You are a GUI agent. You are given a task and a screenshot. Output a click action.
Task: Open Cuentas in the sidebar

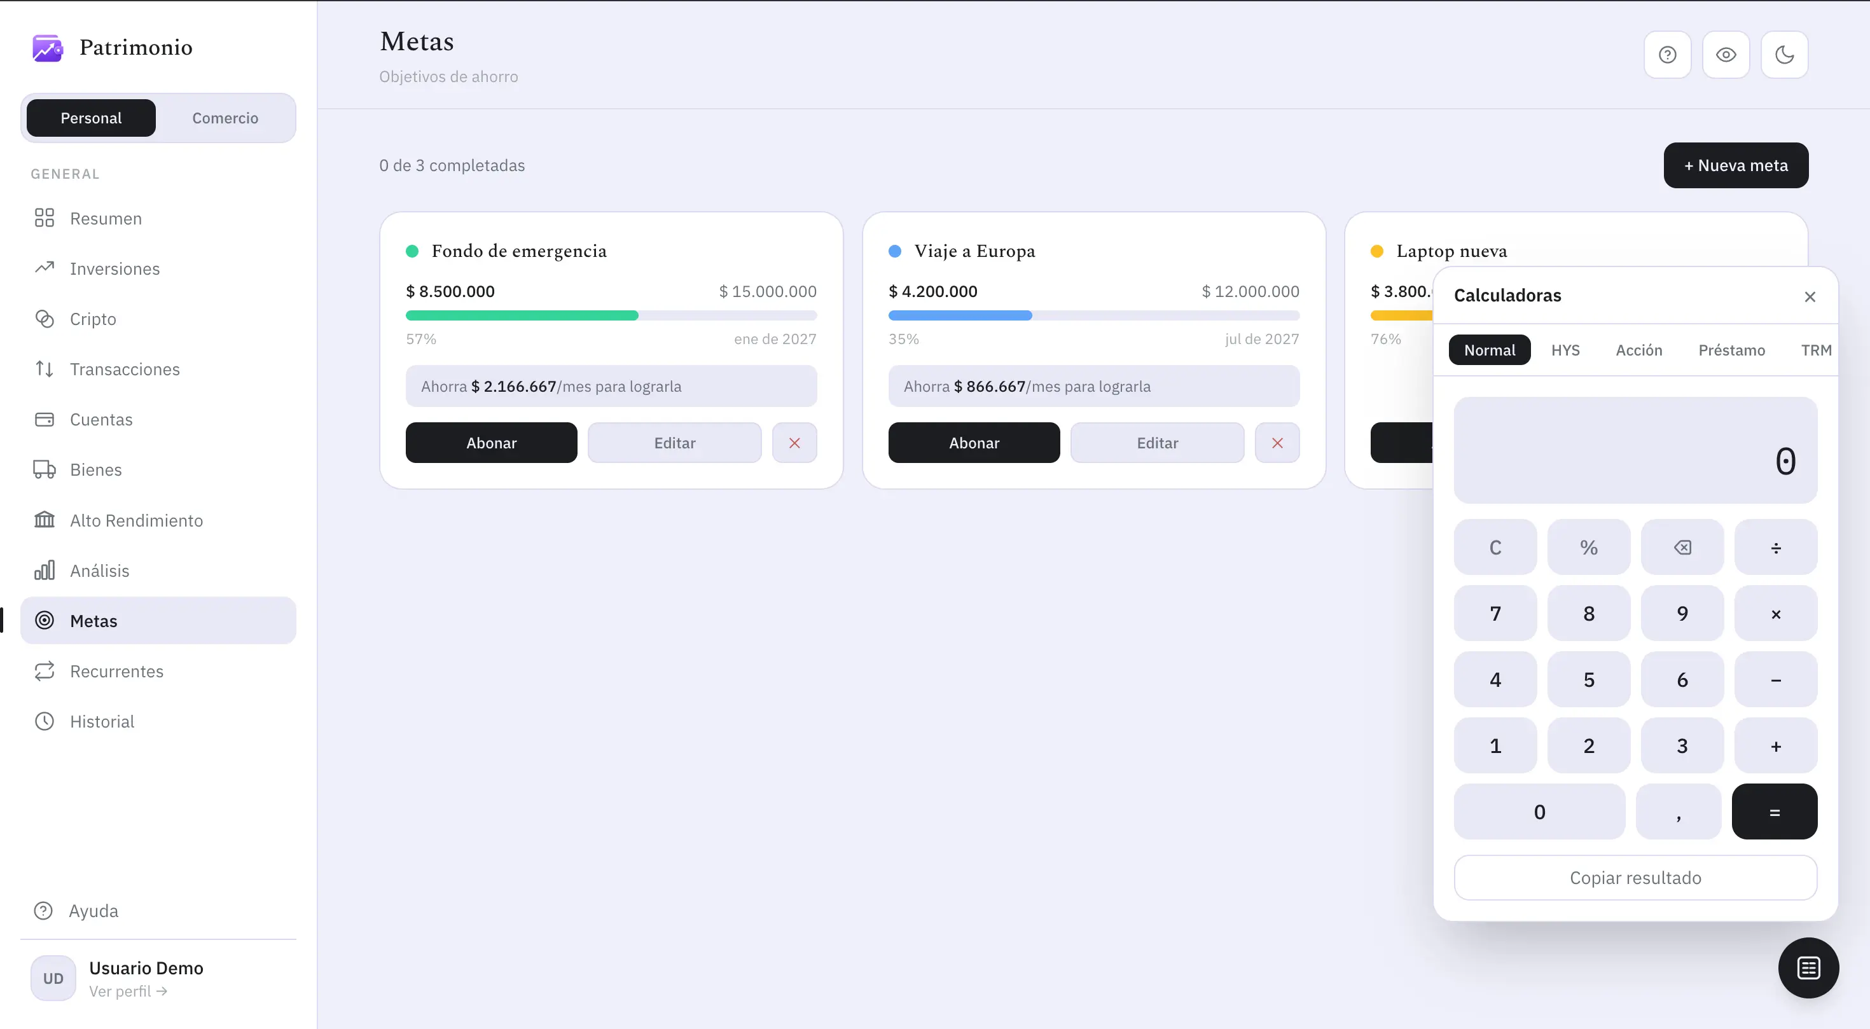coord(158,420)
